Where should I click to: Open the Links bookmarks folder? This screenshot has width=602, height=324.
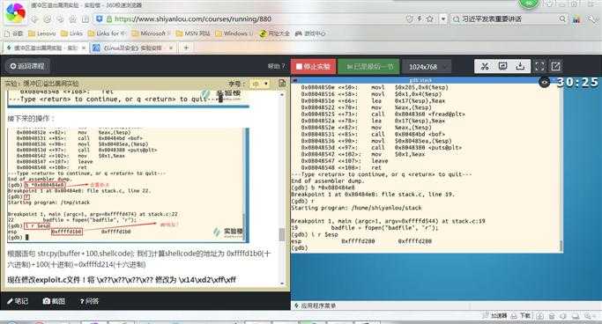tap(71, 33)
